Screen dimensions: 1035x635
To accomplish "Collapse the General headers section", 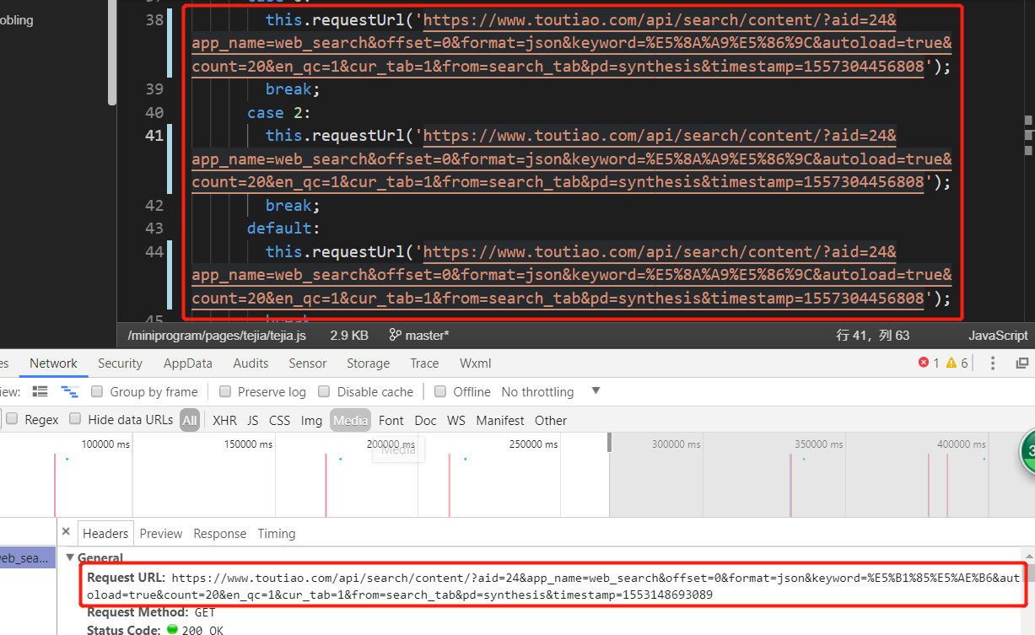I will 70,557.
